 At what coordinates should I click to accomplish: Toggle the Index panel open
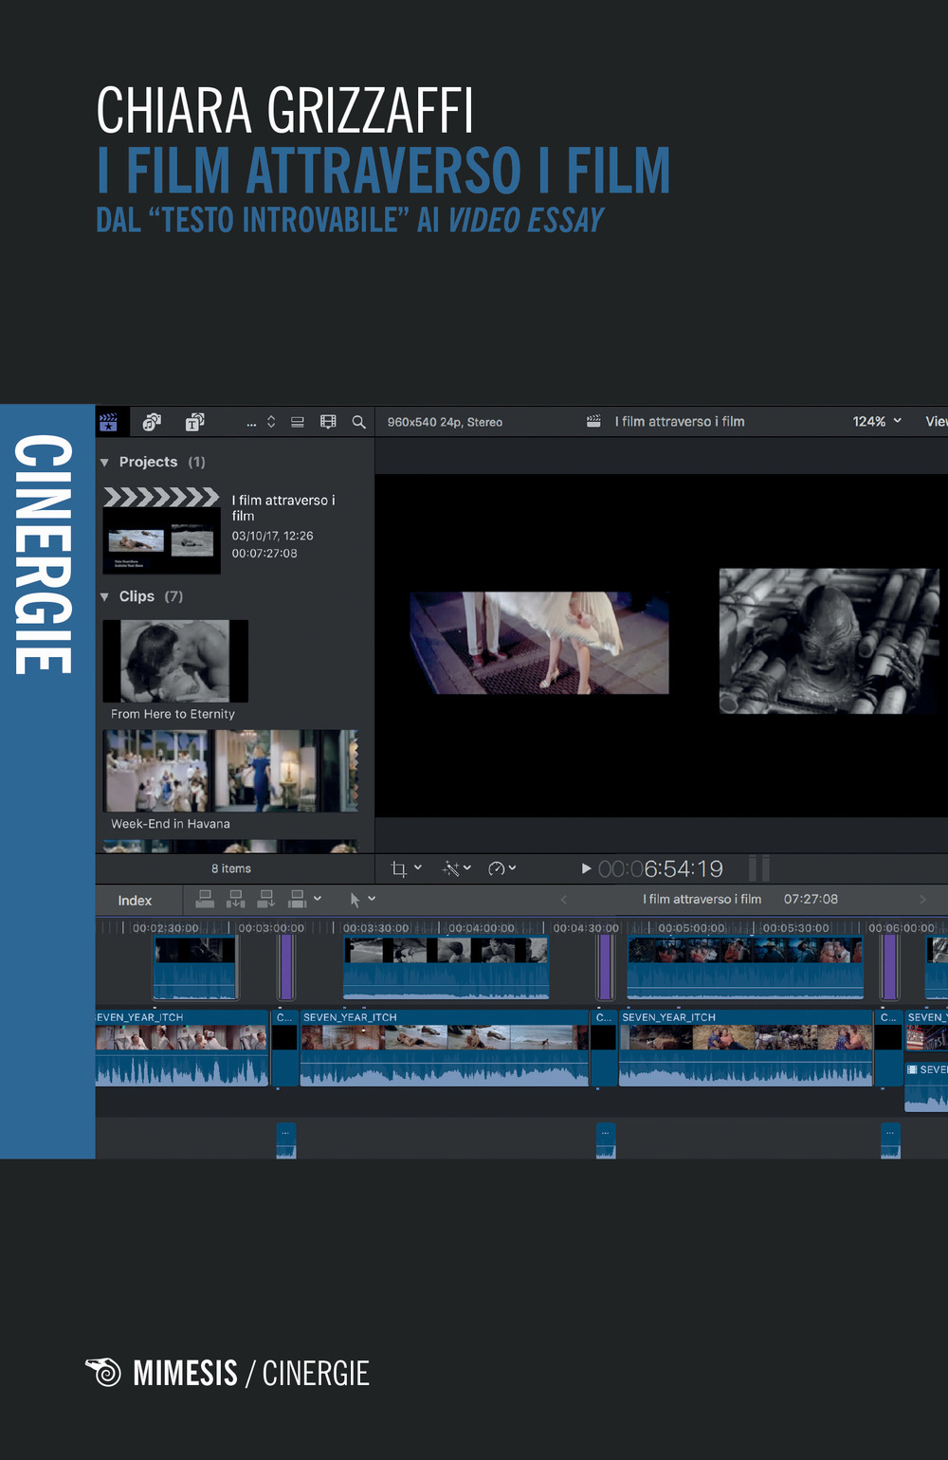tap(135, 899)
